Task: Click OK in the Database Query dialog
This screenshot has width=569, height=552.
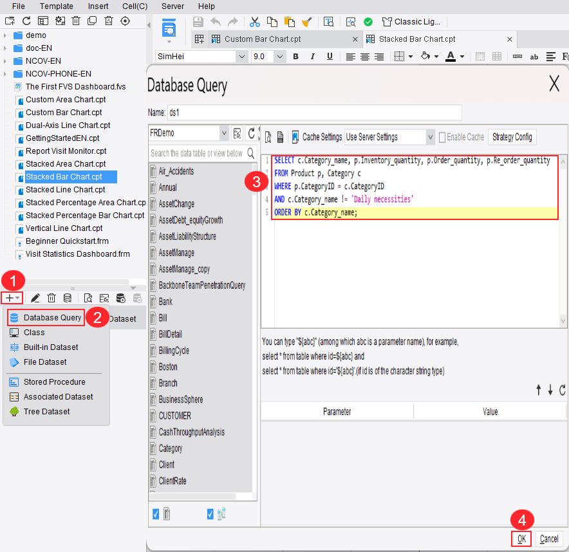Action: pyautogui.click(x=521, y=539)
